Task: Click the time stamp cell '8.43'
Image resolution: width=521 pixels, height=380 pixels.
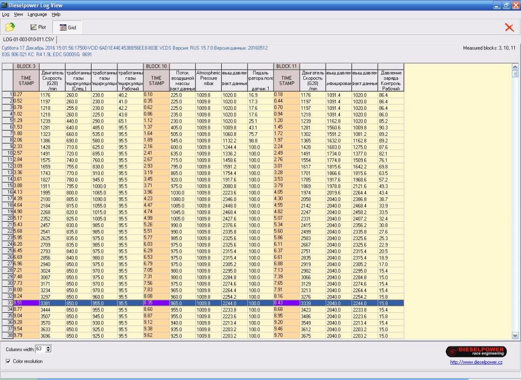Action: click(x=286, y=303)
